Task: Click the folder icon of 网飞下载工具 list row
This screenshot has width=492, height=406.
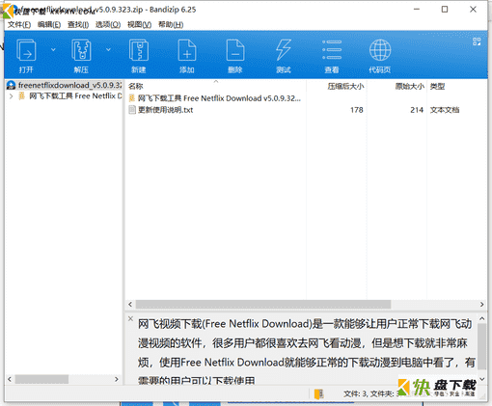Action: tap(132, 98)
